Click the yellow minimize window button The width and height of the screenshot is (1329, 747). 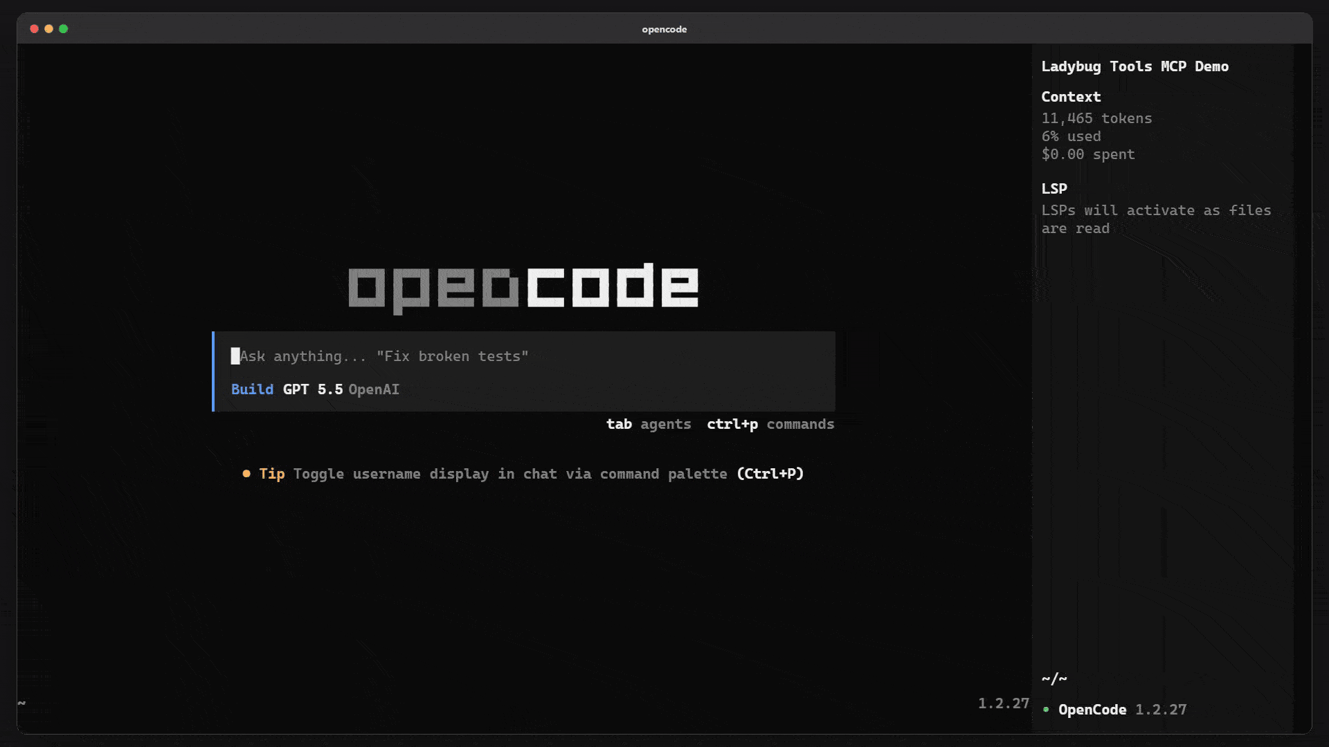[48, 29]
